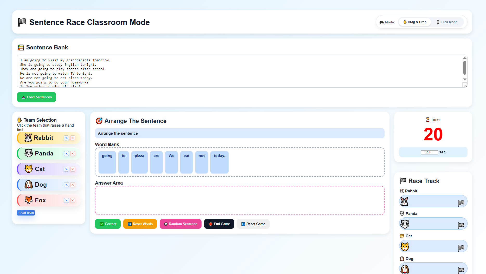The width and height of the screenshot is (486, 274).
Task: Mark the answer as Correct
Action: coord(108,224)
